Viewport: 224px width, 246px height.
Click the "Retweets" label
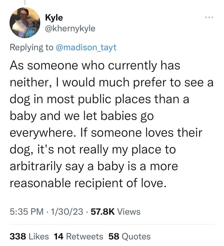point(84,236)
